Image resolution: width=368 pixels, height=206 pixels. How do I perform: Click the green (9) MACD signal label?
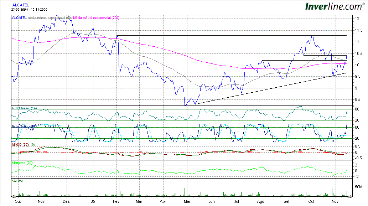(33, 144)
